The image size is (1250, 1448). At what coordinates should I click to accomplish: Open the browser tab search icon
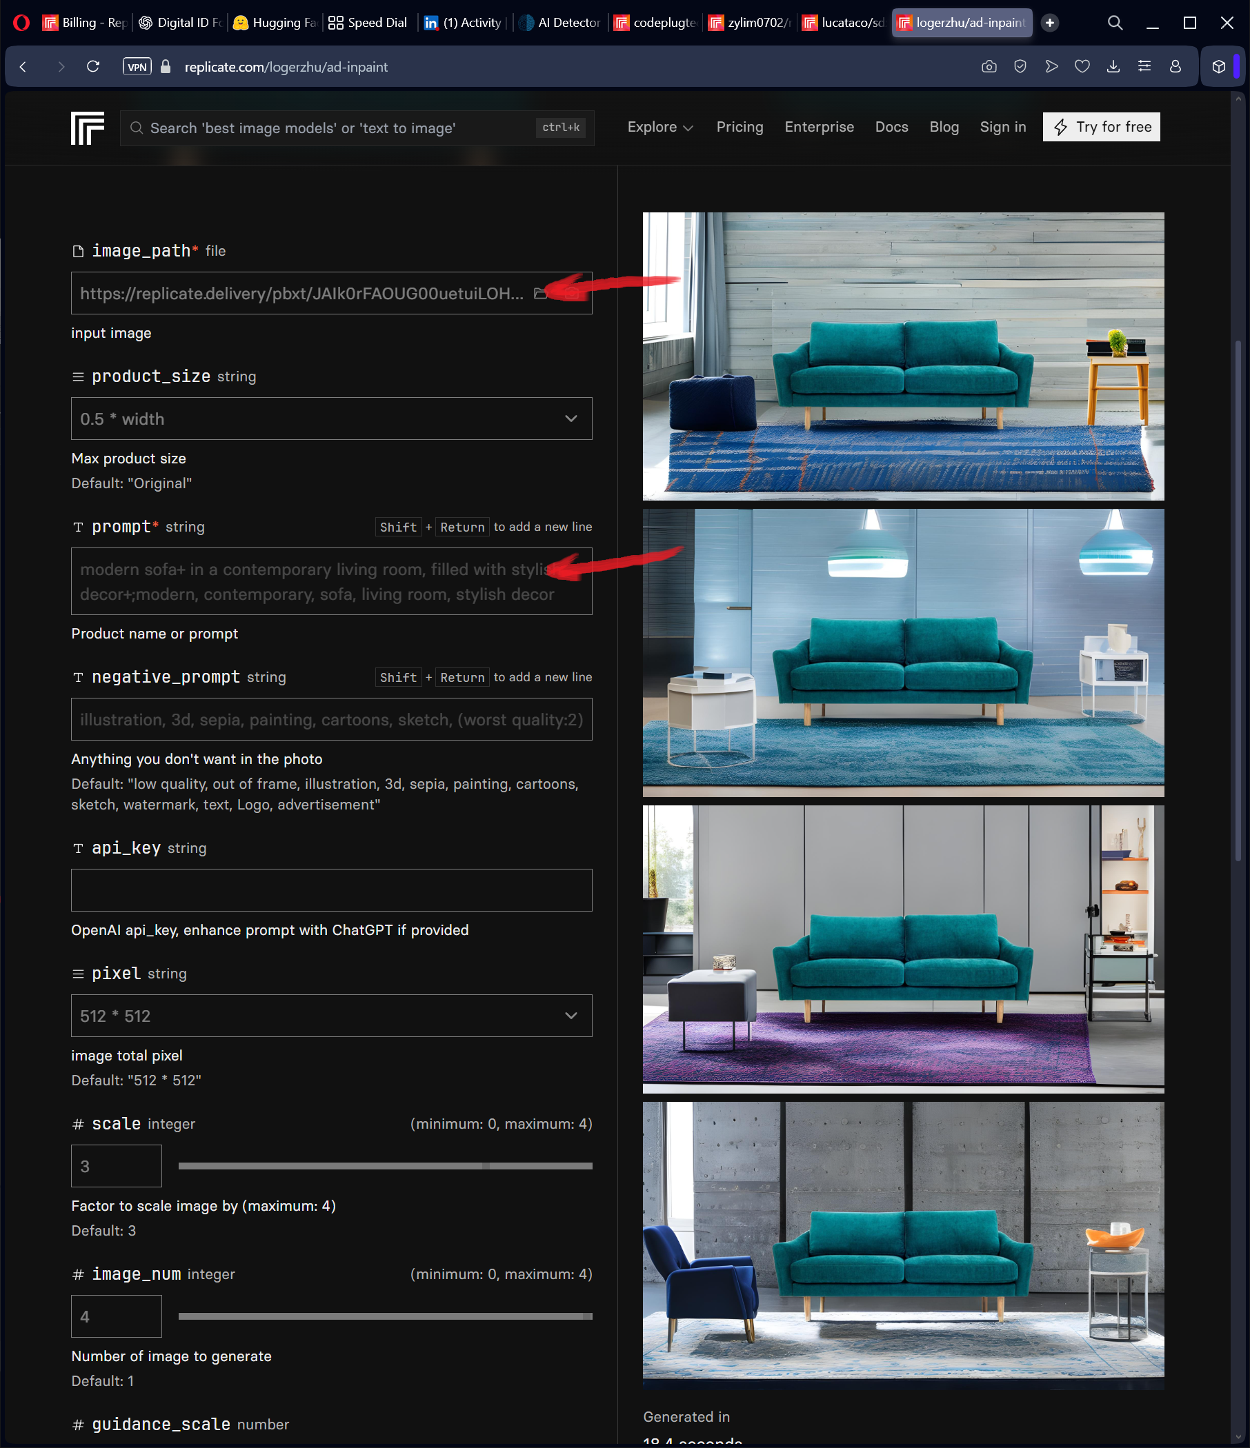[x=1115, y=23]
